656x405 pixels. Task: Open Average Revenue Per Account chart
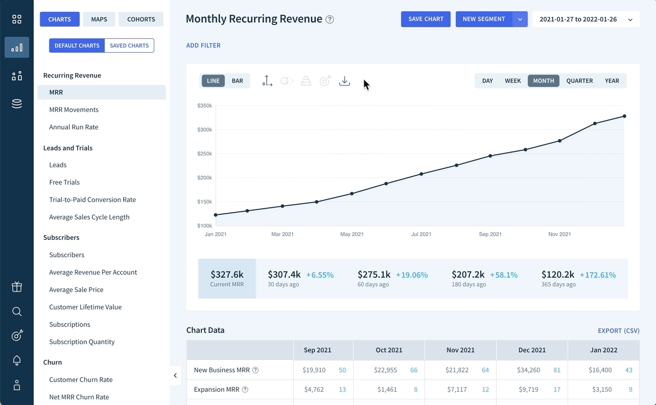pyautogui.click(x=93, y=272)
